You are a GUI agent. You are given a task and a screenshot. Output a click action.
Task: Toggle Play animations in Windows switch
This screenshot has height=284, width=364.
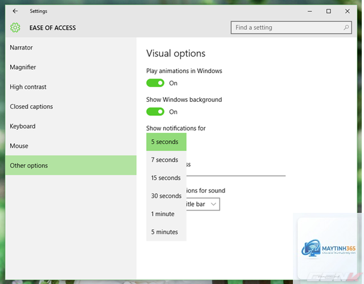tap(155, 83)
